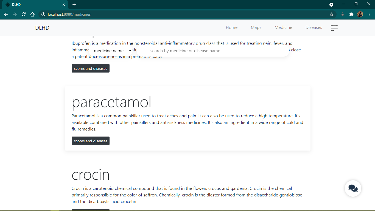The image size is (375, 211).
Task: Navigate to Home in navbar
Action: point(232,27)
